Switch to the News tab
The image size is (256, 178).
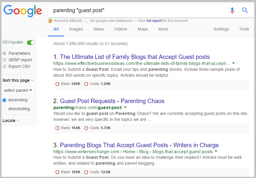point(98,29)
